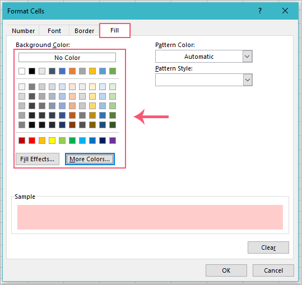Open Fill Effects dialog
The image size is (302, 285).
click(38, 159)
